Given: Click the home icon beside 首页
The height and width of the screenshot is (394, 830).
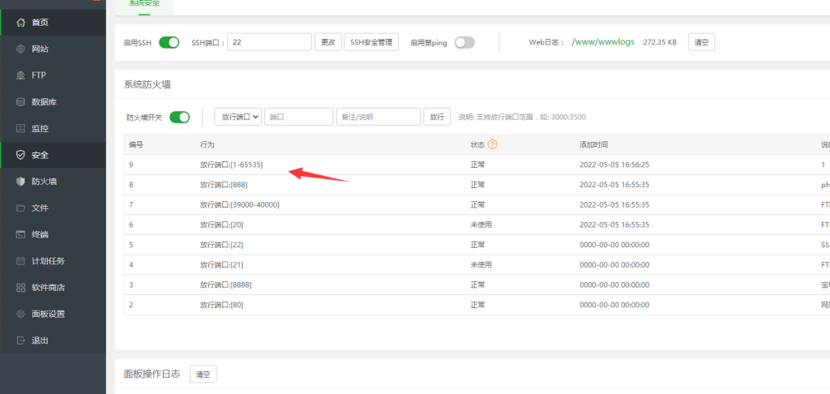Looking at the screenshot, I should coord(20,22).
